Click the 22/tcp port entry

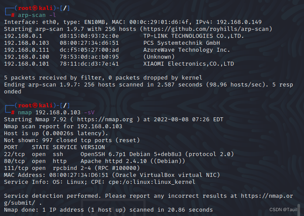point(13,154)
